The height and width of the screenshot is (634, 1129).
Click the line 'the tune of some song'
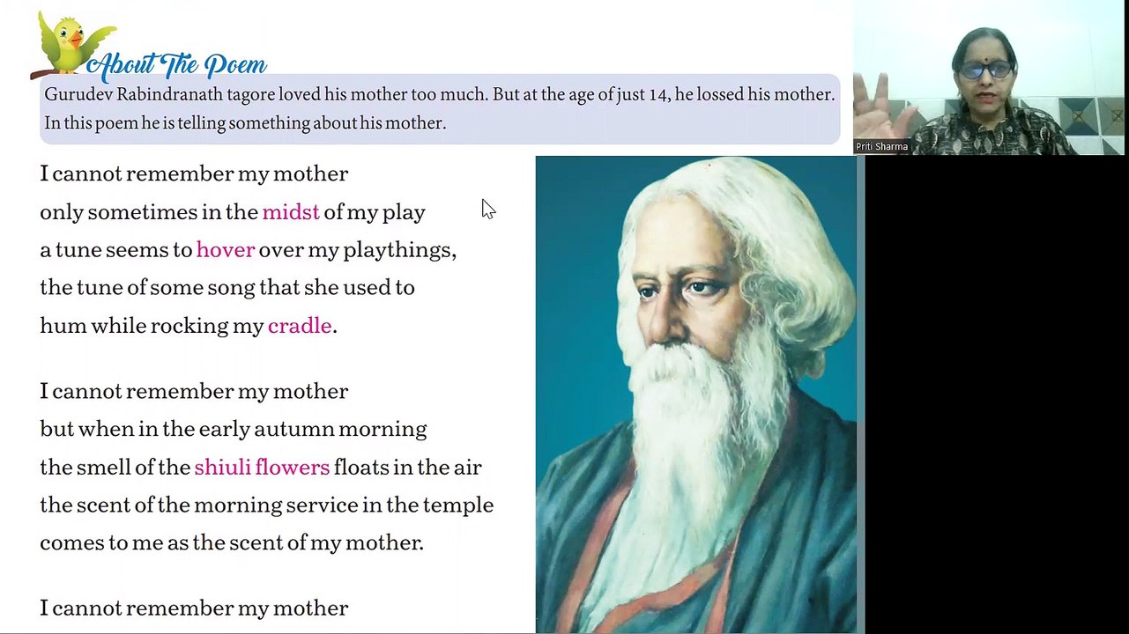coord(227,288)
